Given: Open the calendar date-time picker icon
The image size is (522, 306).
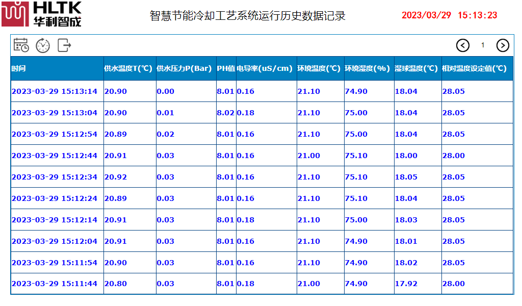Looking at the screenshot, I should point(21,45).
